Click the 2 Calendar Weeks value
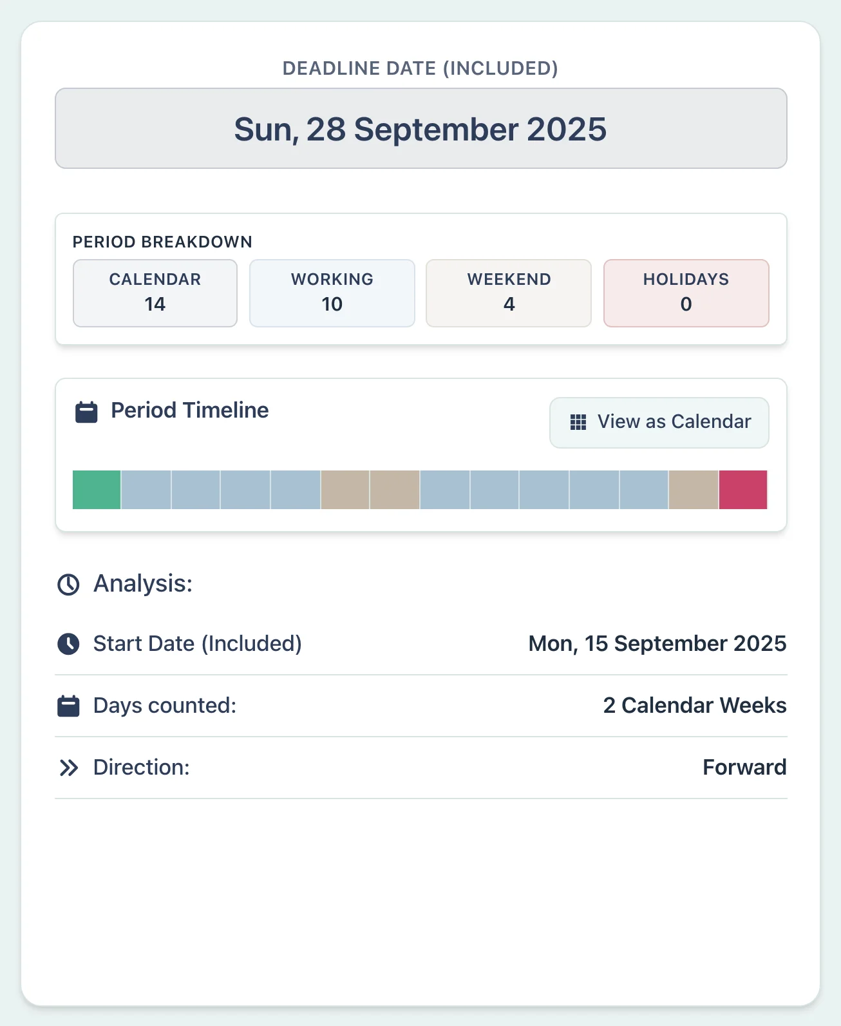The image size is (841, 1026). point(694,705)
